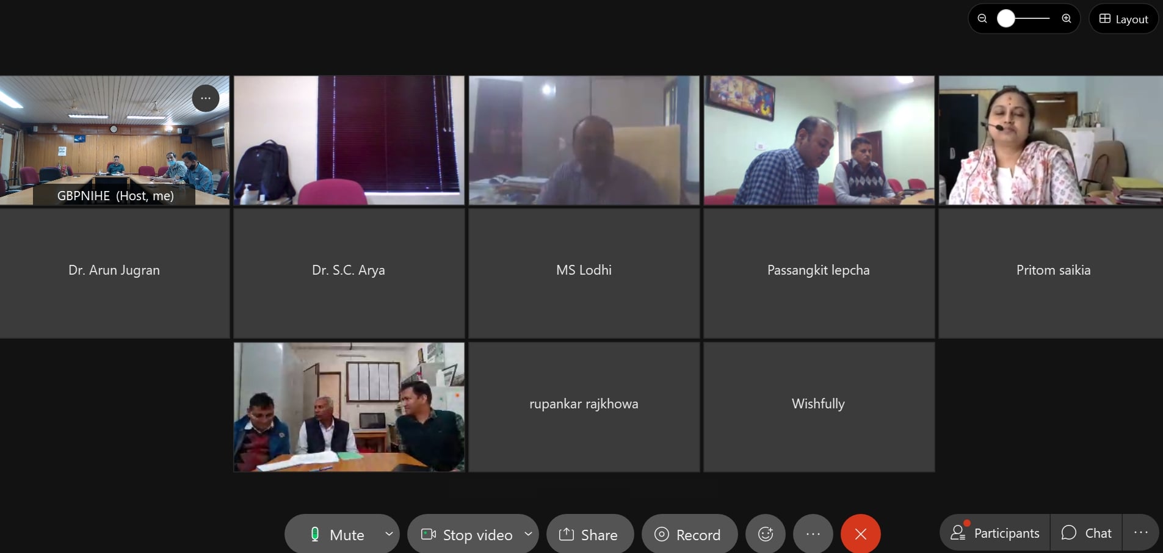The image size is (1163, 553).
Task: Open the Participants panel
Action: 995,533
